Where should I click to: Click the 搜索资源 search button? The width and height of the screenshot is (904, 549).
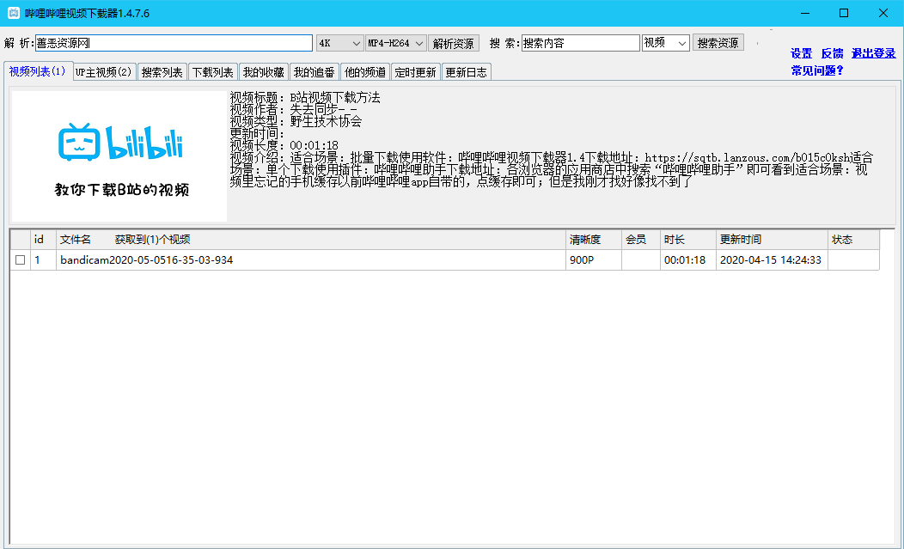tap(718, 41)
